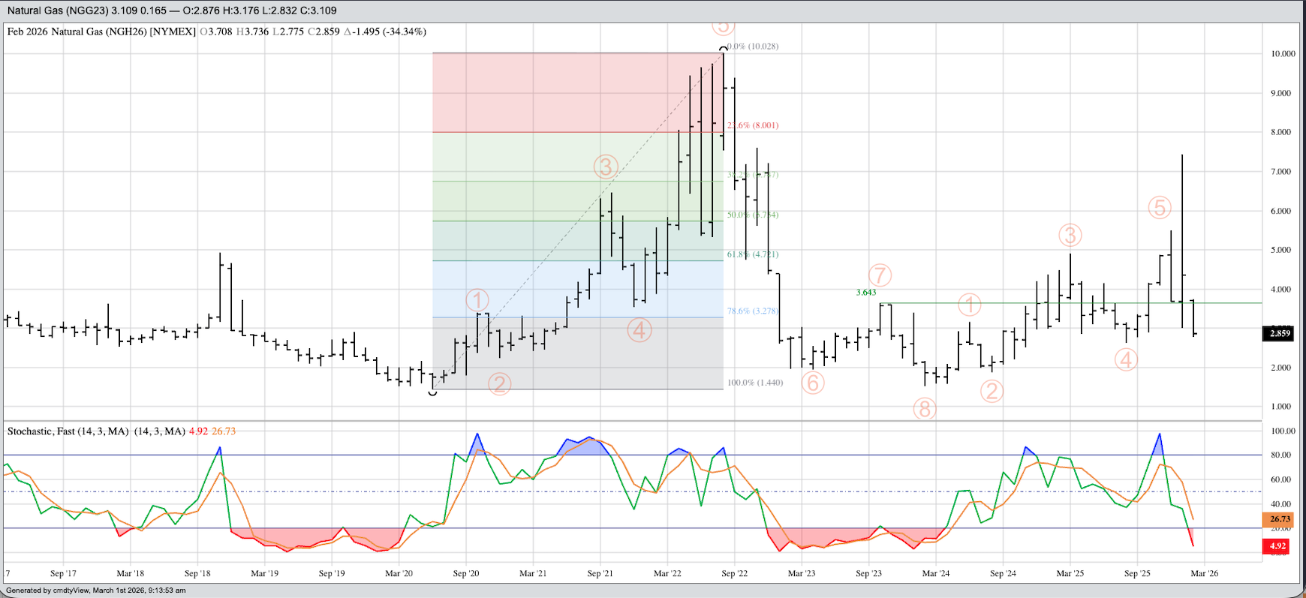Click the circled 3 wave label near Mar '25
This screenshot has height=598, width=1306.
coord(1070,236)
